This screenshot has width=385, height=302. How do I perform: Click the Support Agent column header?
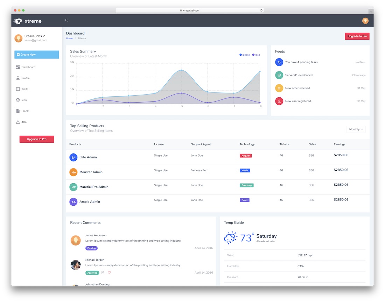201,144
